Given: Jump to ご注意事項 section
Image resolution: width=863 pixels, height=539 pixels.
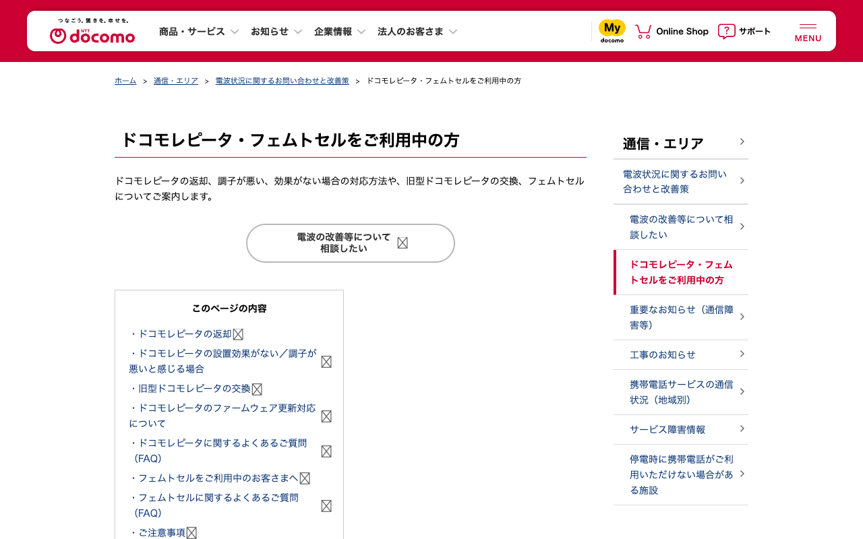Looking at the screenshot, I should [x=157, y=533].
